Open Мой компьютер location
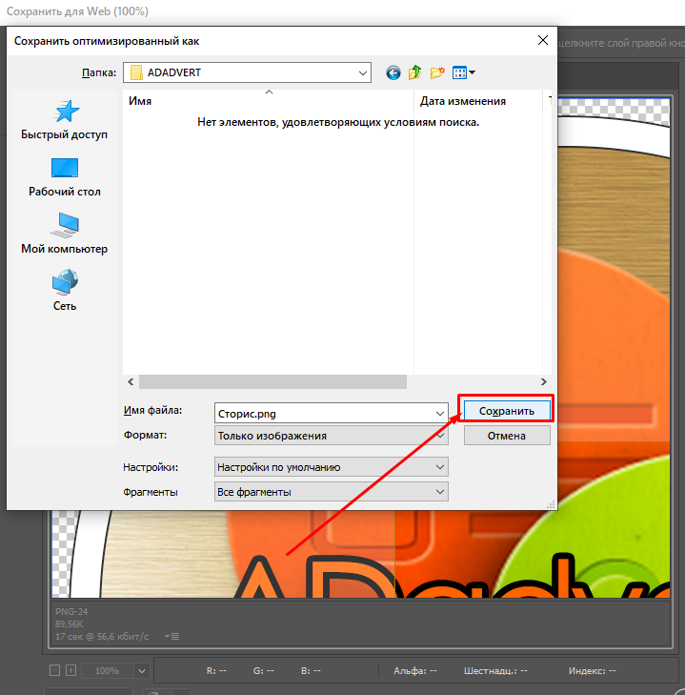This screenshot has height=695, width=685. (64, 234)
